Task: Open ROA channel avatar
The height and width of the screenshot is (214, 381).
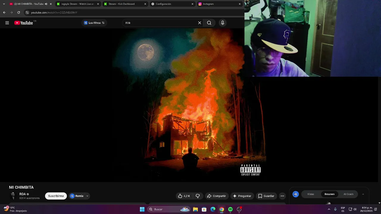Action: coord(13,196)
